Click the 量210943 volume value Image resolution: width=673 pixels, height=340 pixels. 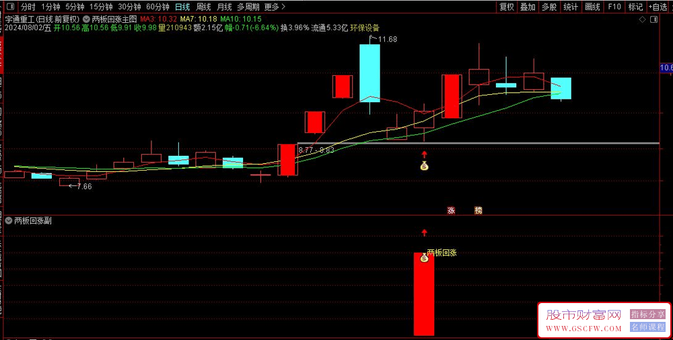click(x=175, y=28)
